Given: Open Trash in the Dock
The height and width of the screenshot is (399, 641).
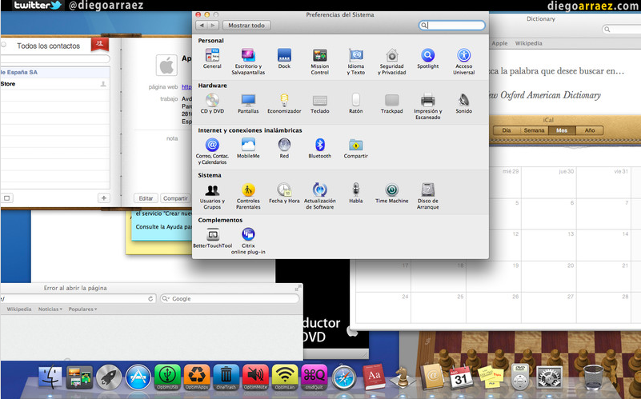Looking at the screenshot, I should coord(593,377).
